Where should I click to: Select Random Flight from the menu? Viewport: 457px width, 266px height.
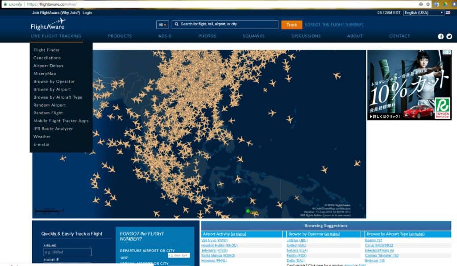click(x=48, y=113)
